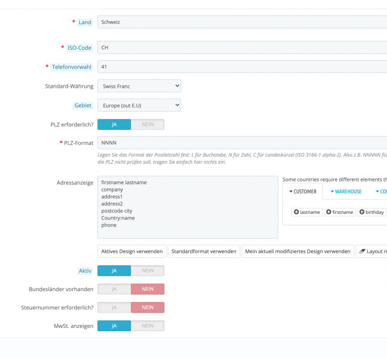The height and width of the screenshot is (358, 387).
Task: Click the 'postcode city' line in Adressanzeige
Action: pyautogui.click(x=117, y=211)
